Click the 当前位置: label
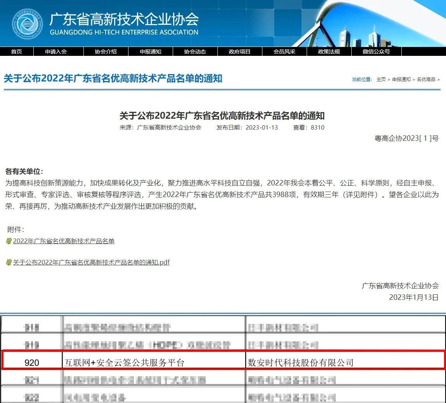This screenshot has width=446, height=403. pos(362,79)
